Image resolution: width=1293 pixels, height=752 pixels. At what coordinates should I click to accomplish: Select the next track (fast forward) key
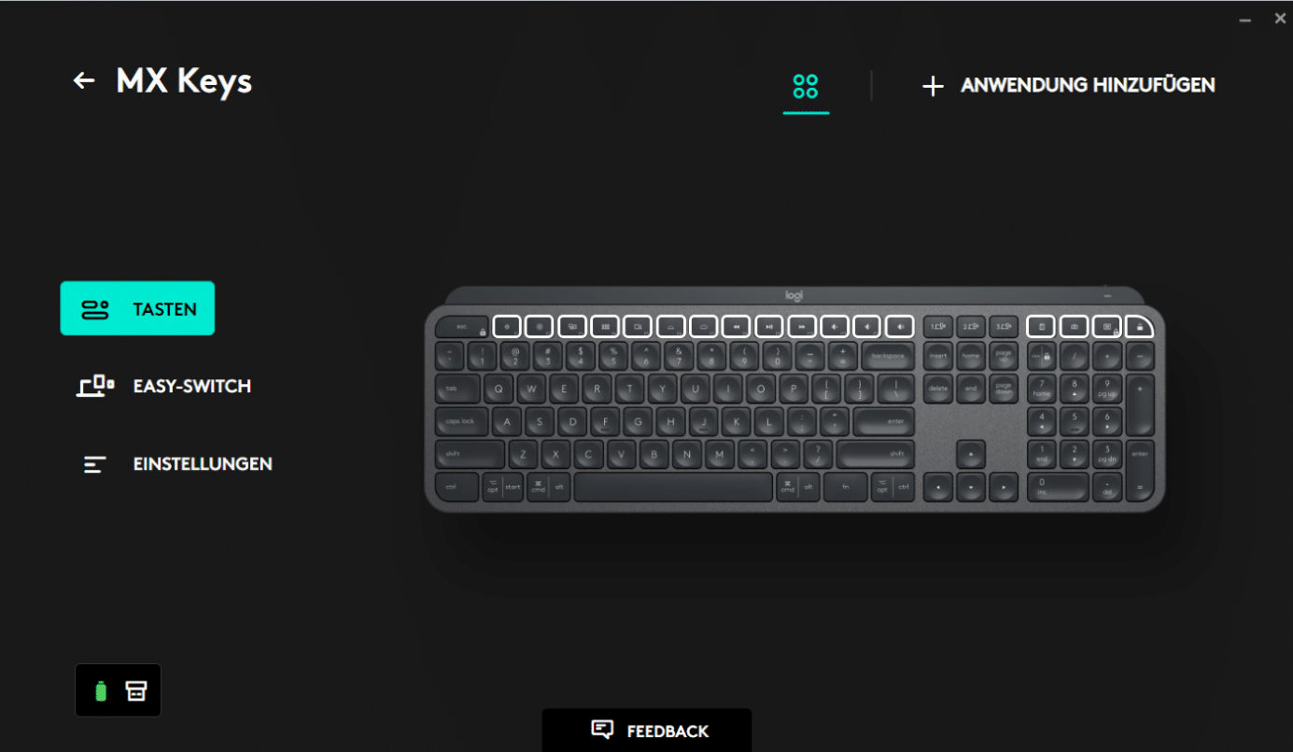tap(802, 326)
